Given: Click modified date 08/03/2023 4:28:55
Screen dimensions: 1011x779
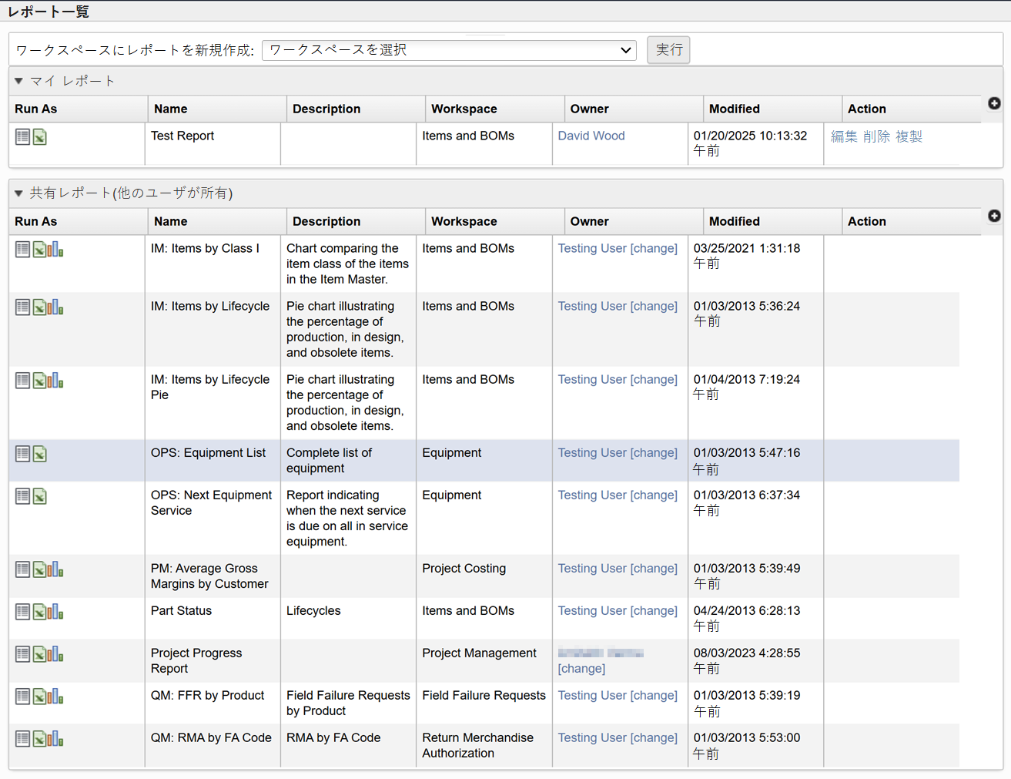Looking at the screenshot, I should (747, 653).
